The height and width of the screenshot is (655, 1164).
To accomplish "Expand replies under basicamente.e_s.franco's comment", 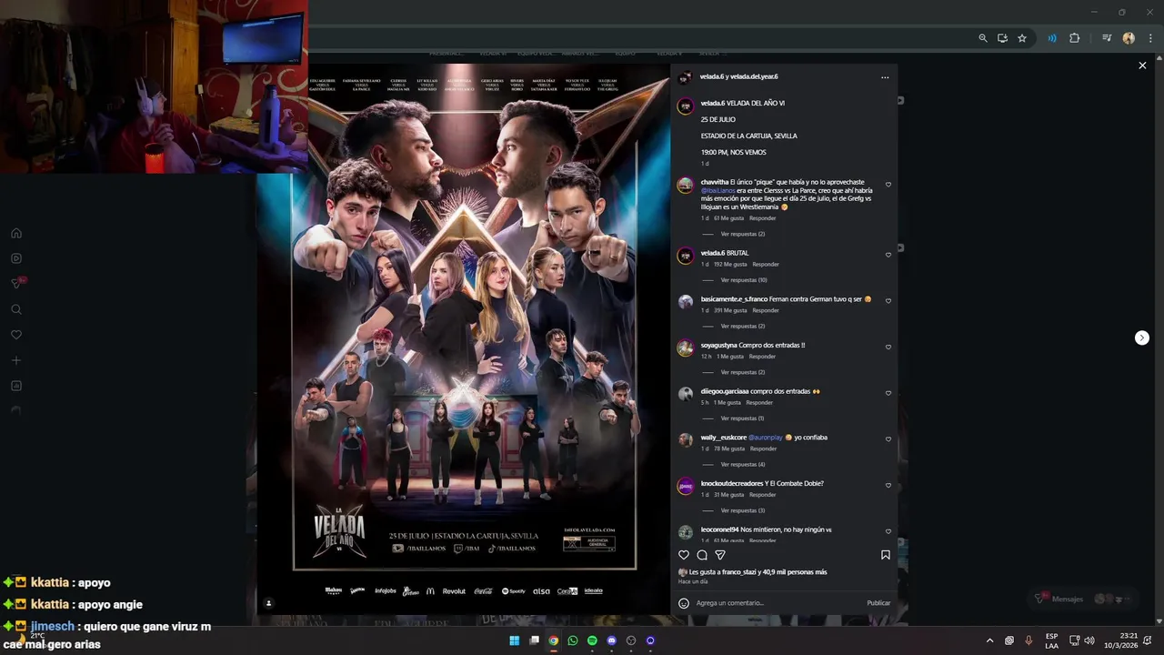I will 743,326.
